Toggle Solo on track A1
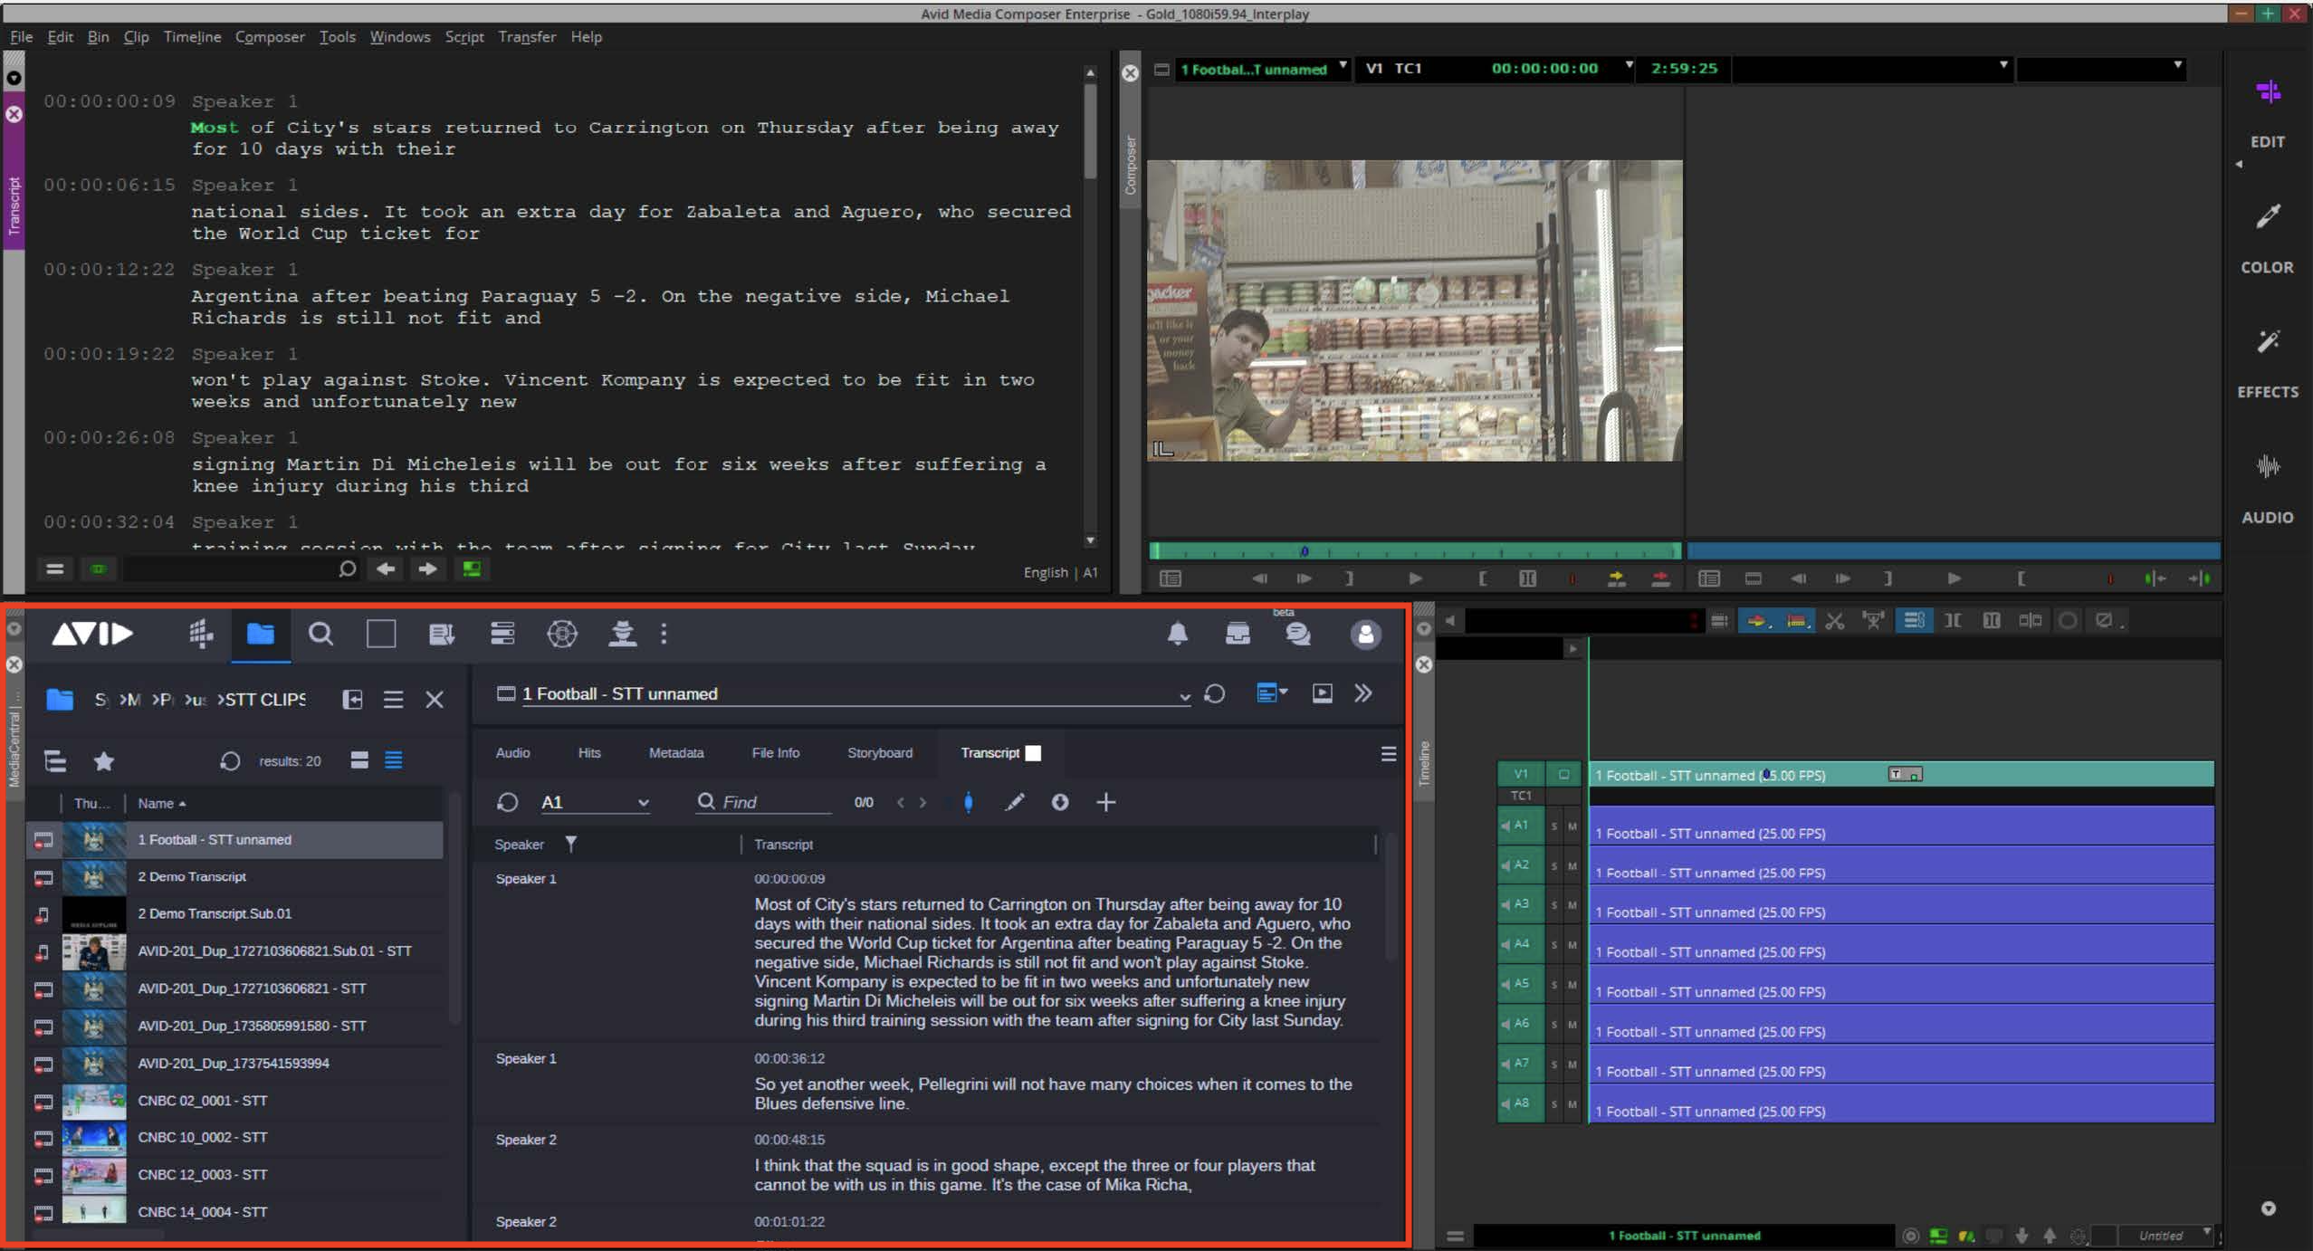The height and width of the screenshot is (1251, 2313). [x=1553, y=826]
